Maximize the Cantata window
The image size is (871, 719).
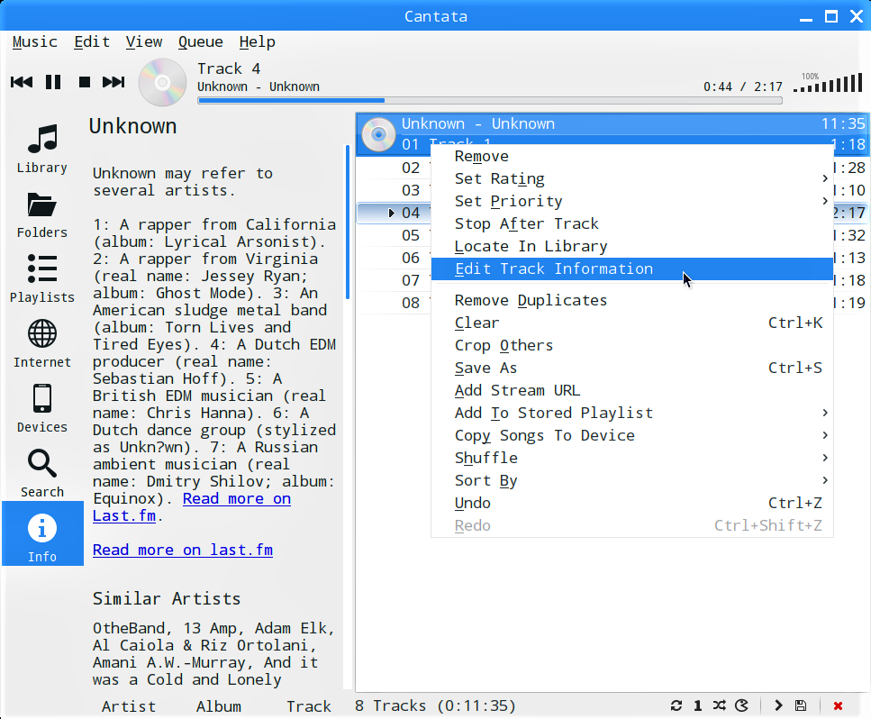(x=831, y=16)
